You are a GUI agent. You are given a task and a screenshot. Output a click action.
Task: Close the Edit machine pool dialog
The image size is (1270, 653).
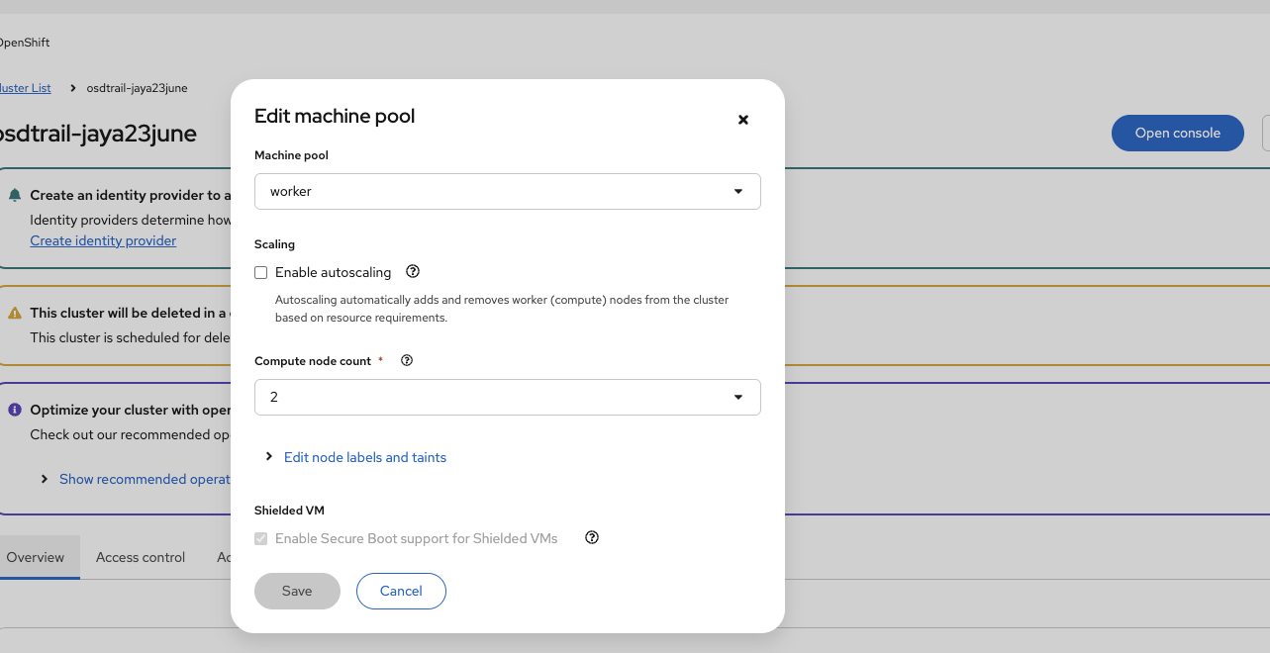pyautogui.click(x=743, y=120)
